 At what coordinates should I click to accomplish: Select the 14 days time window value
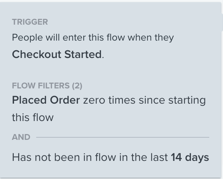pos(190,157)
